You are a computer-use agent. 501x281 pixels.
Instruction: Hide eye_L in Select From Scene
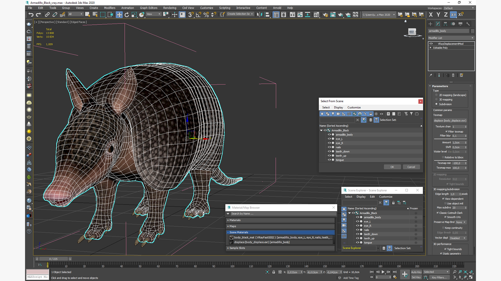pyautogui.click(x=329, y=139)
